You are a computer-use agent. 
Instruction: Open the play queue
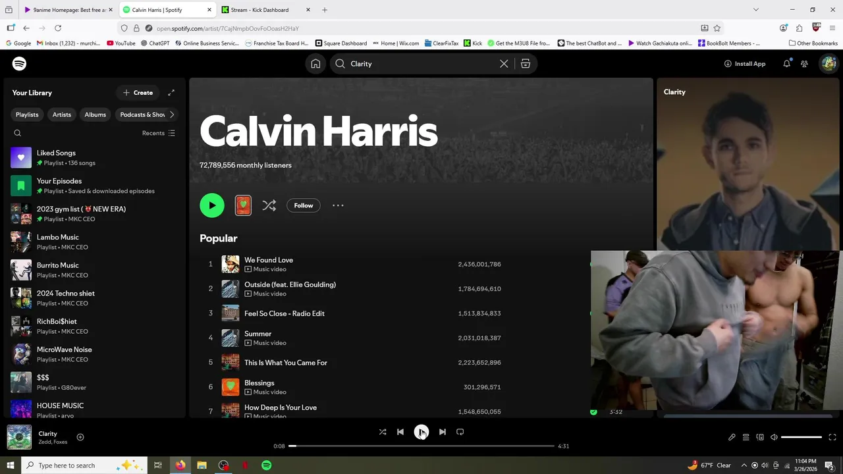point(746,437)
